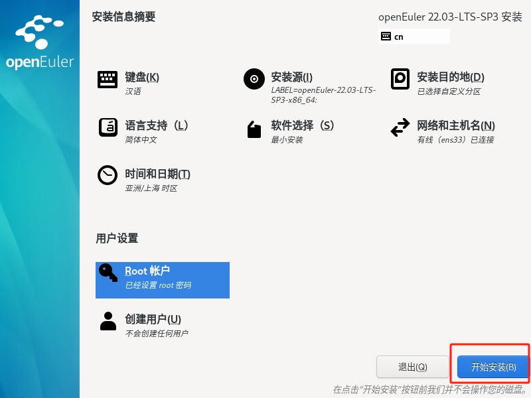The width and height of the screenshot is (531, 398).
Task: Click the 简体中文 language status text
Action: [x=141, y=140]
